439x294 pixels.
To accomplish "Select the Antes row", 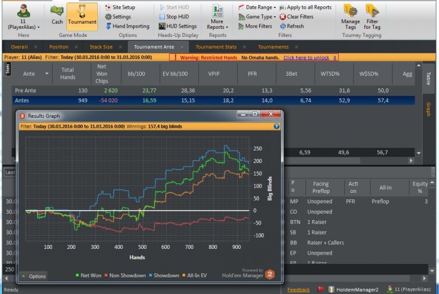I will pos(213,100).
